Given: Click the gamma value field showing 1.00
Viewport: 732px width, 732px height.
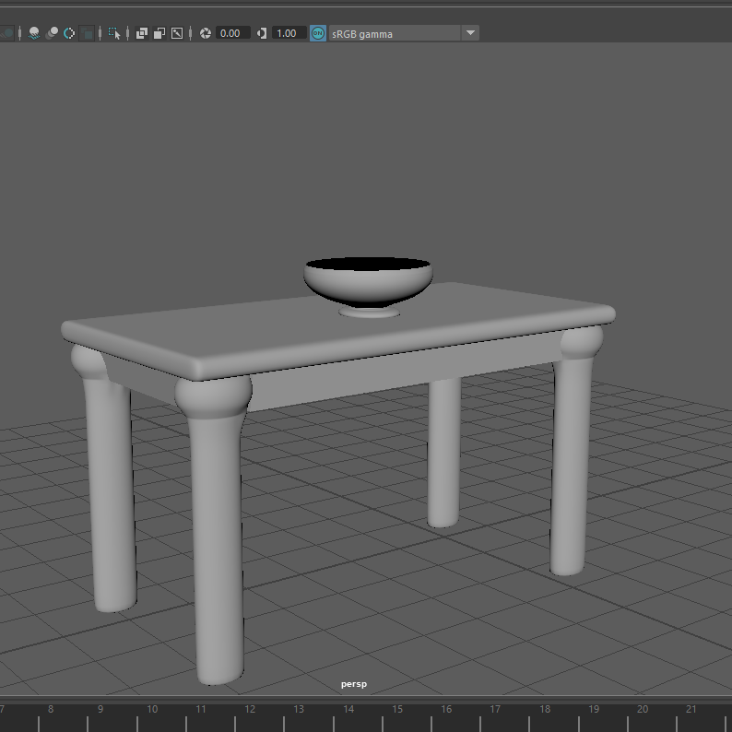Looking at the screenshot, I should point(289,33).
